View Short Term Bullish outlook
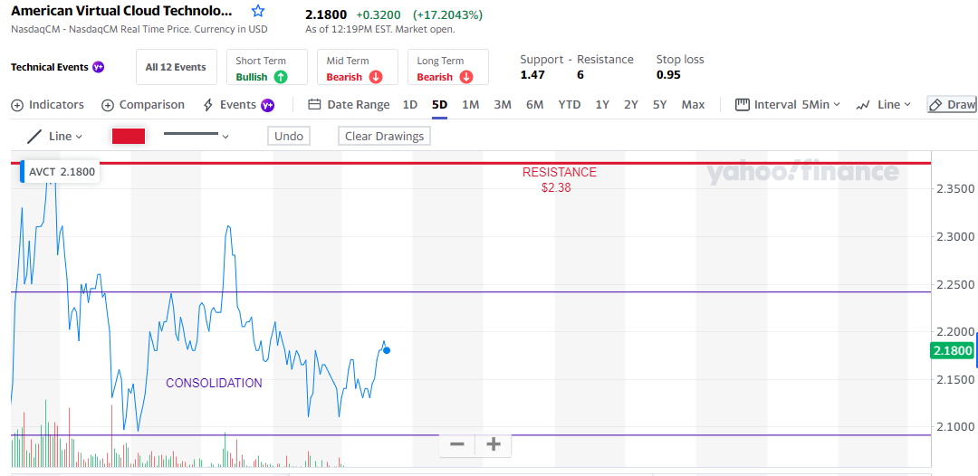 pos(267,67)
